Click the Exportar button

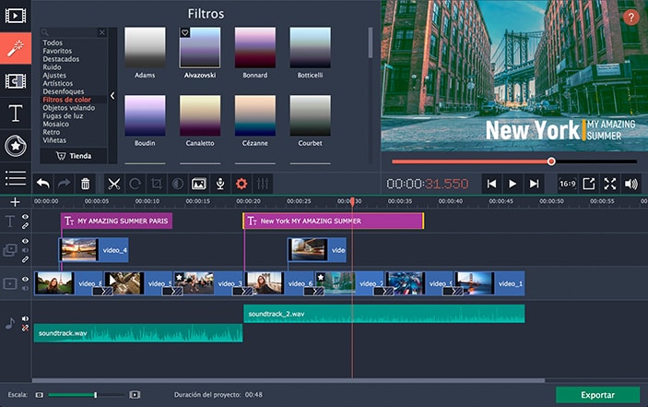[597, 395]
